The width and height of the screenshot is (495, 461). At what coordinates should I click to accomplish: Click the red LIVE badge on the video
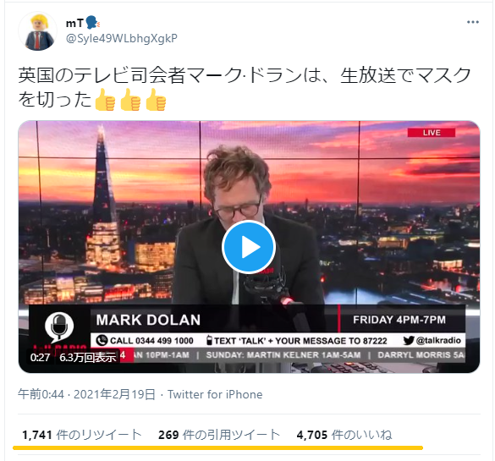[432, 133]
